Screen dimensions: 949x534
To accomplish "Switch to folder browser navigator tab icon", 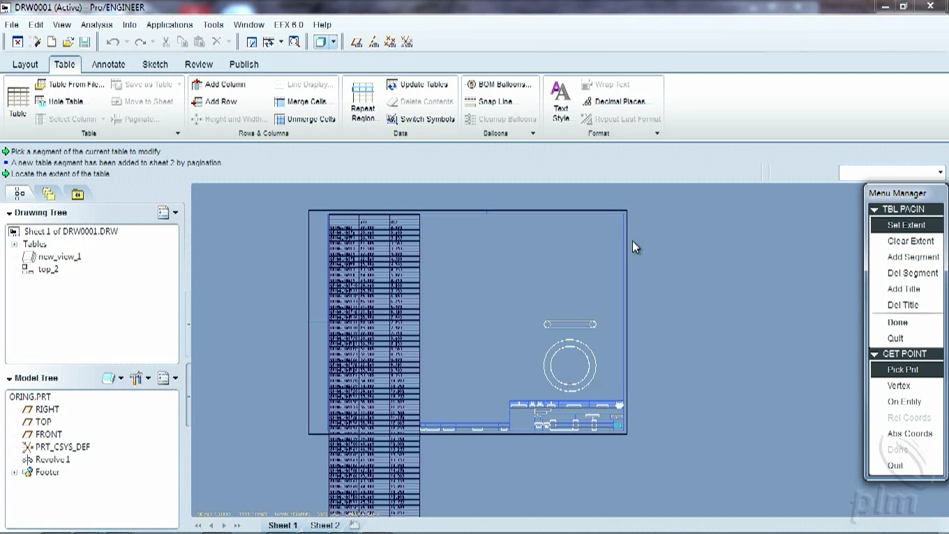I will 48,193.
